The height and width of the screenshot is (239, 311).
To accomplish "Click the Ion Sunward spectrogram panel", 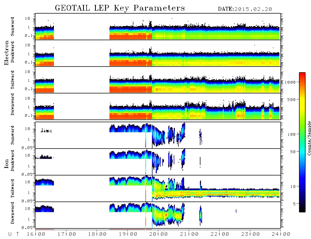I will pos(158,135).
